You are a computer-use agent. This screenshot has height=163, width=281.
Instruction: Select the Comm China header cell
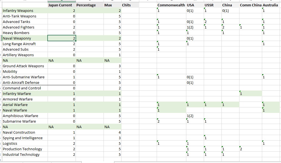251,5
